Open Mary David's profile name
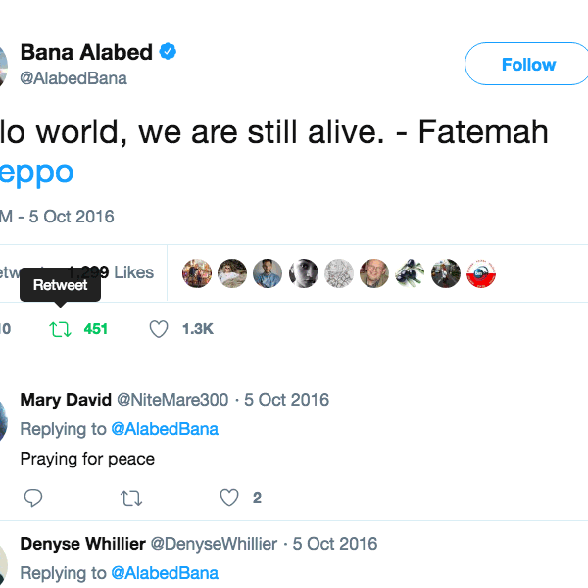The image size is (588, 588). 66,400
